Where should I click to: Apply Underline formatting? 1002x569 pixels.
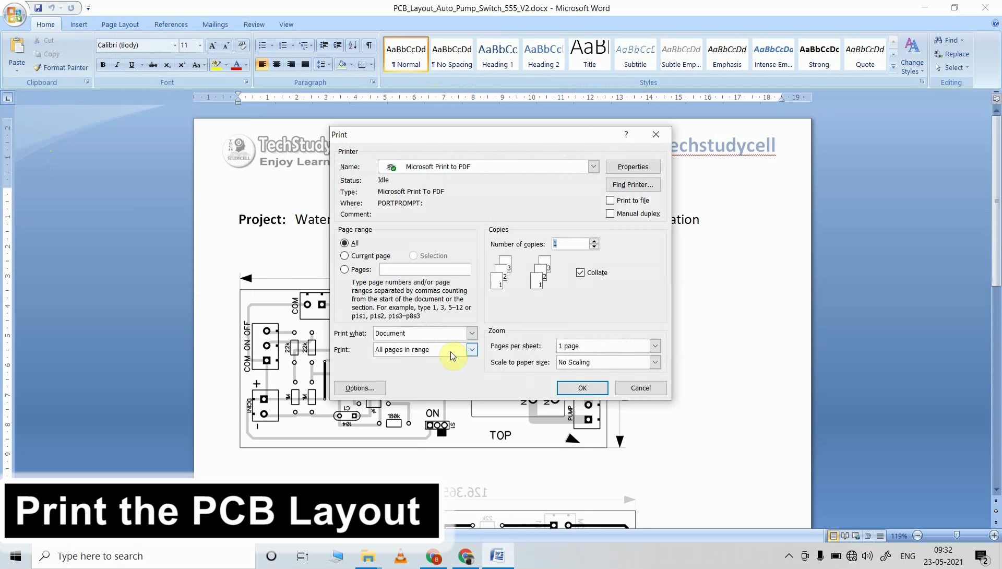(x=132, y=65)
